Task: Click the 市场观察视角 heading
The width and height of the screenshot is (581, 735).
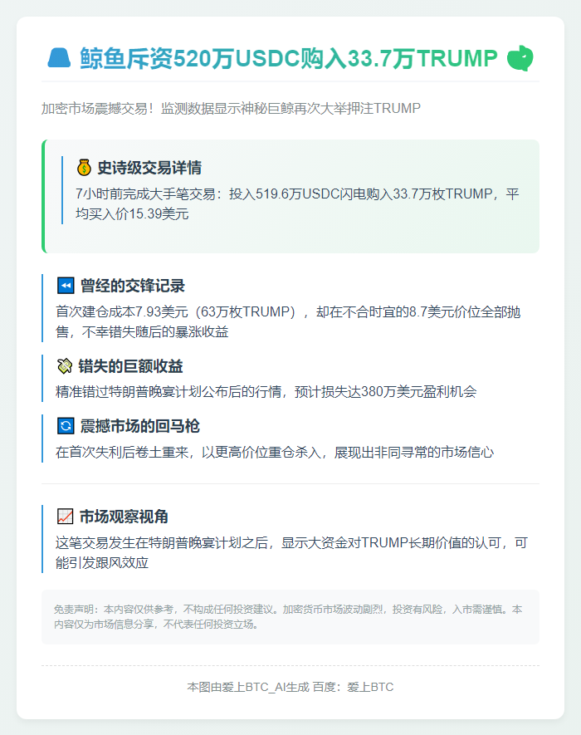Action: [x=124, y=517]
